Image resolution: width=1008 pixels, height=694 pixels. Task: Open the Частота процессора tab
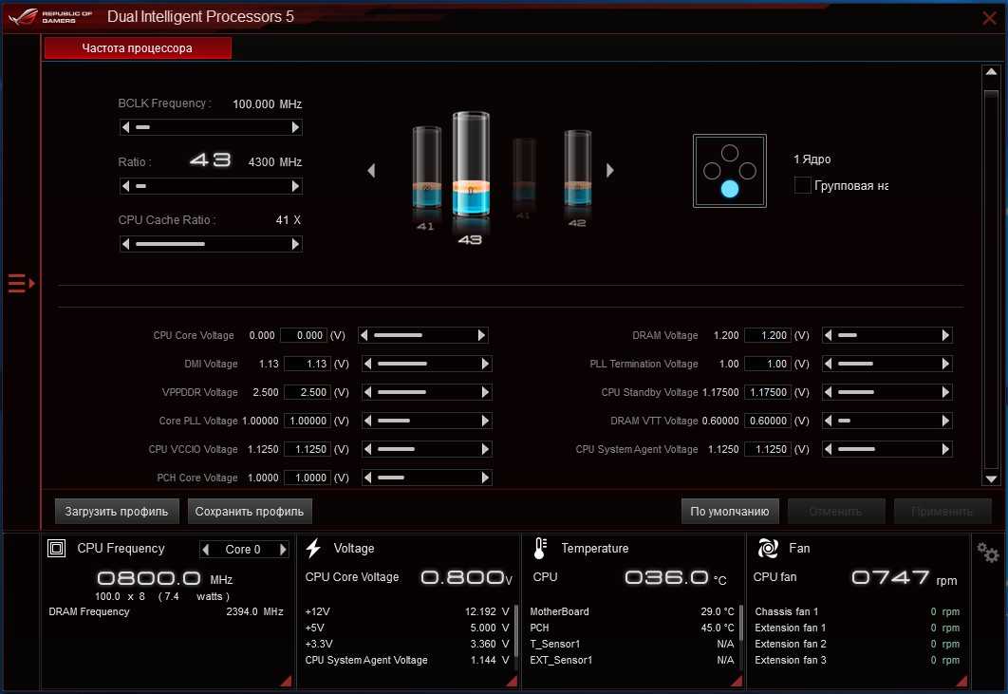click(138, 48)
